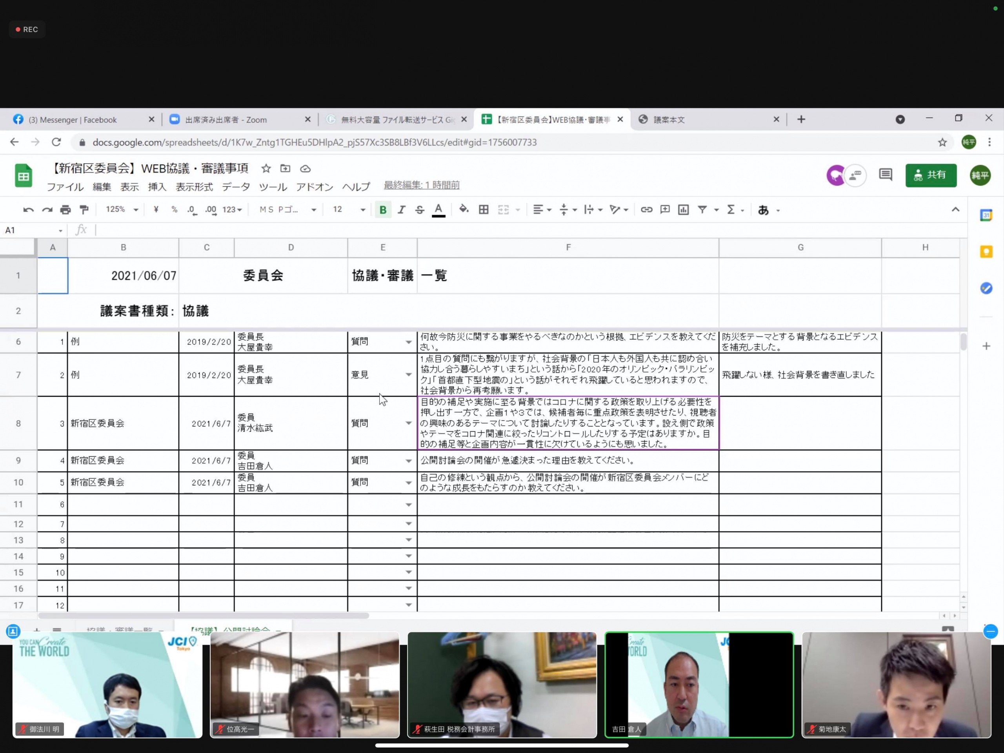
Task: Click the insert chart icon
Action: click(683, 210)
